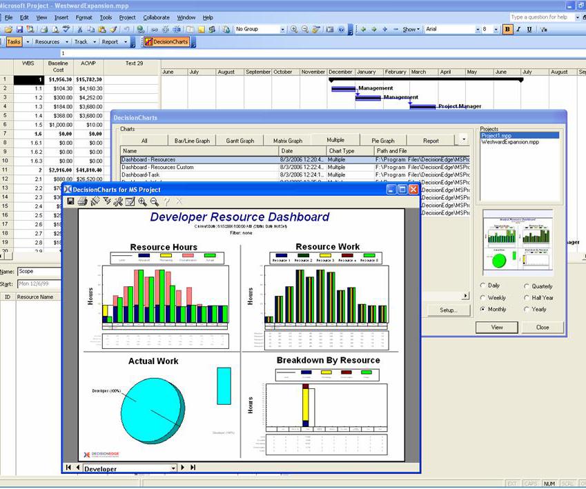Open the Developer resource dropdown

click(173, 468)
